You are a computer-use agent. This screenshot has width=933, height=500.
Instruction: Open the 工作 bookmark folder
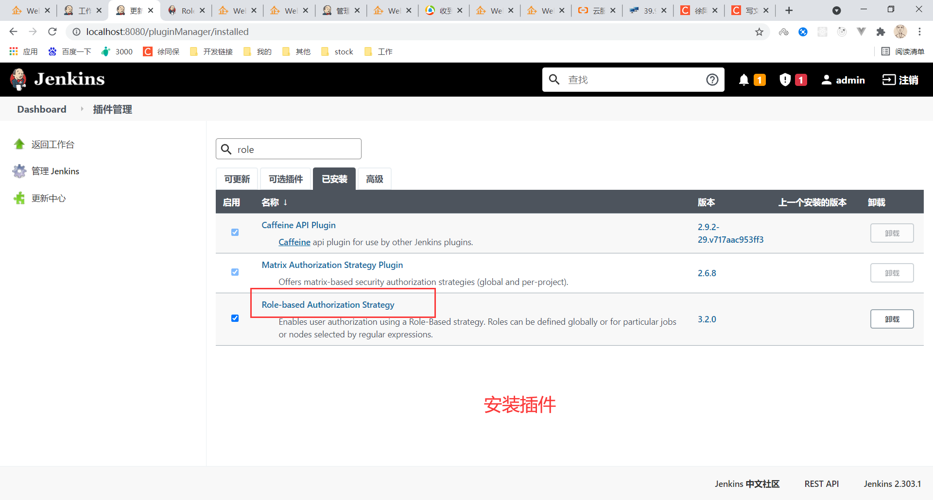pos(379,51)
